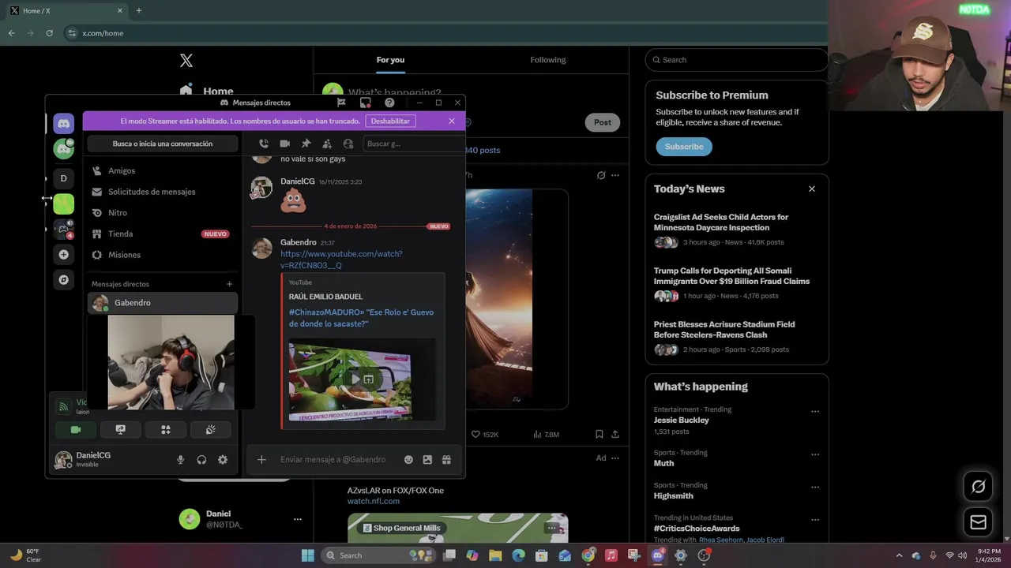Image resolution: width=1011 pixels, height=568 pixels.
Task: Open Discord user settings gear
Action: pos(223,460)
